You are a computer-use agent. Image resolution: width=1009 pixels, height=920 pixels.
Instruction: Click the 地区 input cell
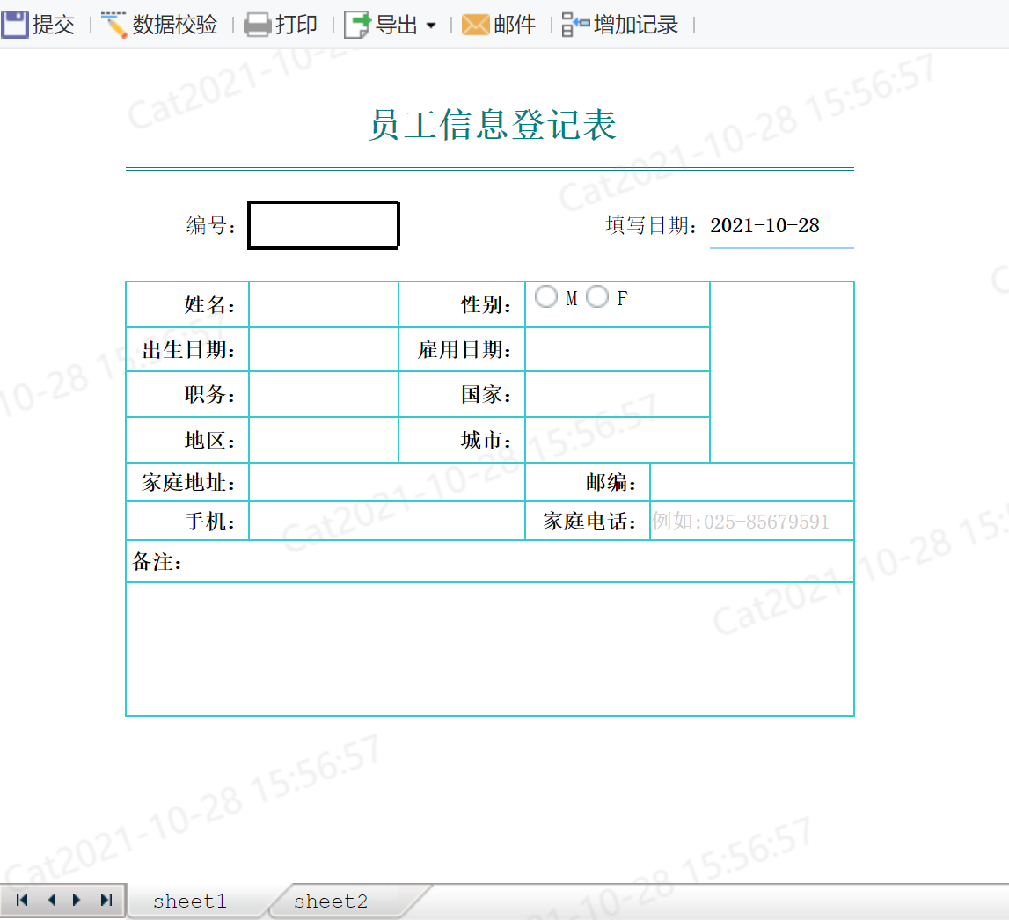point(324,440)
